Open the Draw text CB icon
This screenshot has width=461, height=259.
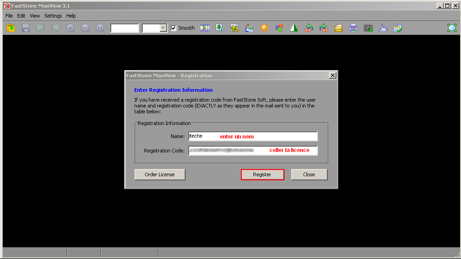coord(249,28)
